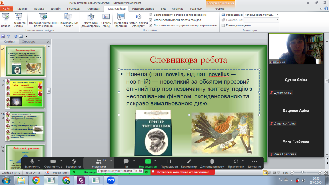
Task: Open the Структура pane tab
Action: pyautogui.click(x=29, y=42)
